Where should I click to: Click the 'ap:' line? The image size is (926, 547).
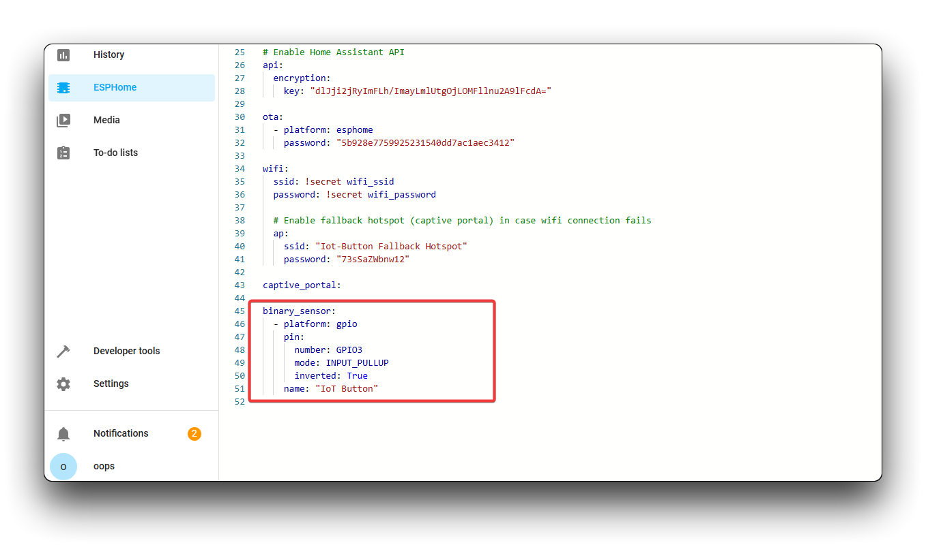[x=281, y=234]
